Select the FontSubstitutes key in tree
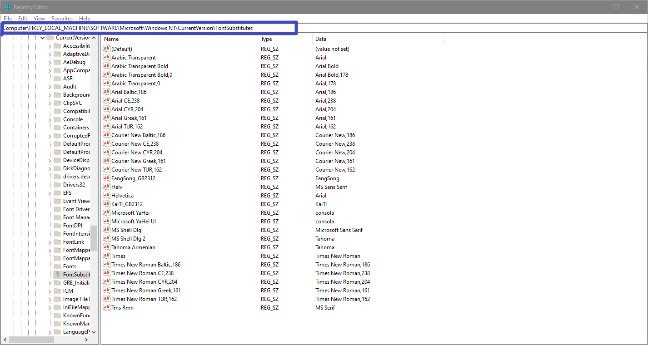 click(76, 275)
